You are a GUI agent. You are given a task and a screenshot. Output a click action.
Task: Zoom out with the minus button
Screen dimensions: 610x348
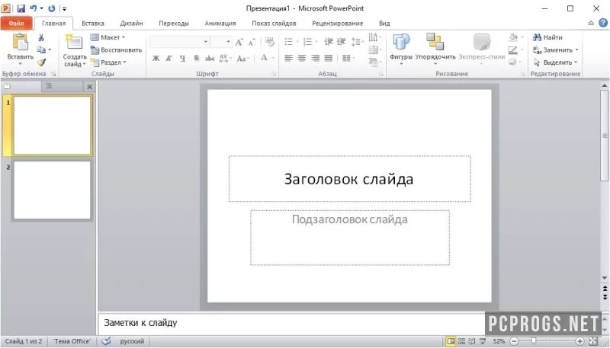point(514,341)
